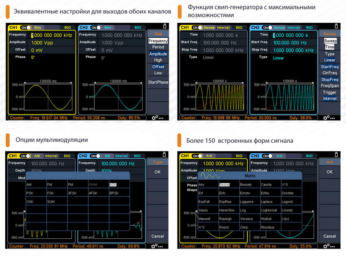Click USB icon above the Type menu
The width and height of the screenshot is (346, 257).
[x=164, y=154]
